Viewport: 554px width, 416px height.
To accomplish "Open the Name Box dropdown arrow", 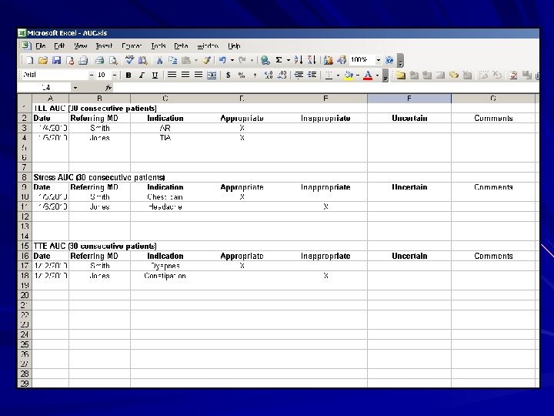I will tap(75, 87).
